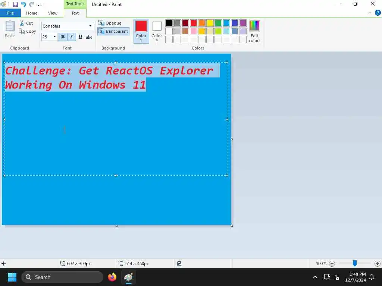Pick the lime green swatch
The image size is (382, 286).
click(218, 31)
